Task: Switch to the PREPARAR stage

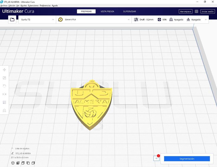Action: (86, 11)
